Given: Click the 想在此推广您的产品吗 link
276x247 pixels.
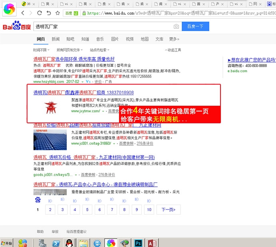Looking at the screenshot, I should 252,60.
